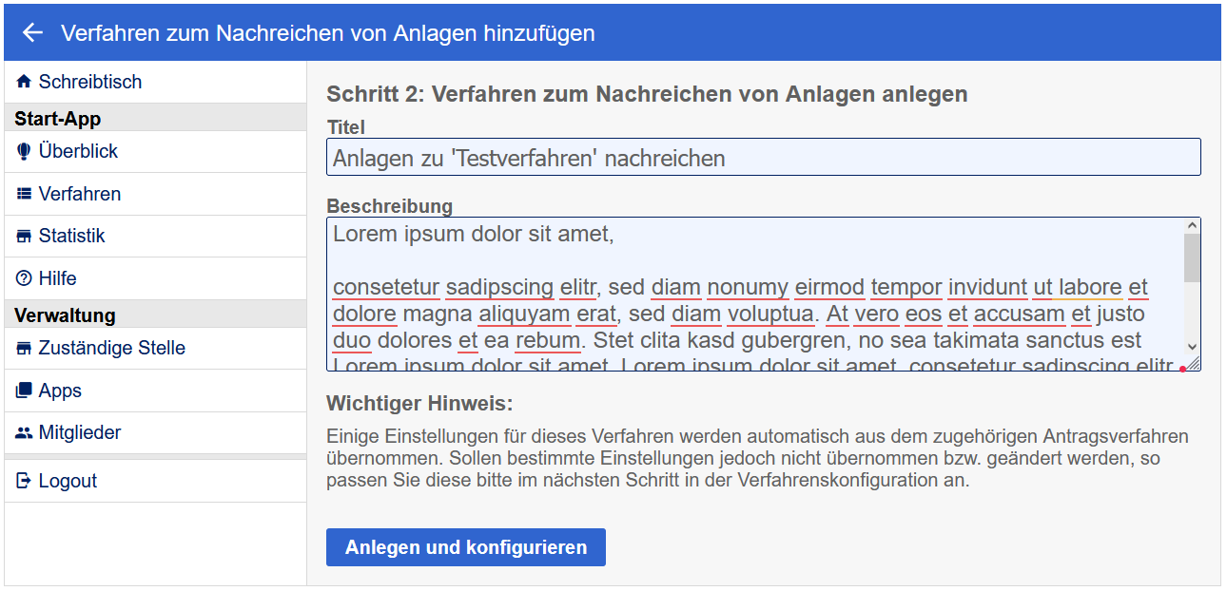Screen dimensions: 1227x591
Task: Click the people icon next to Mitglieder
Action: click(24, 433)
